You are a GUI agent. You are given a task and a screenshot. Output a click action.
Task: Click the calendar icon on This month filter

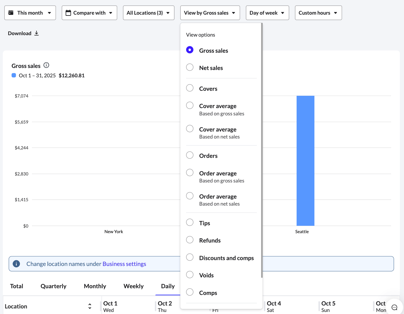coord(11,13)
